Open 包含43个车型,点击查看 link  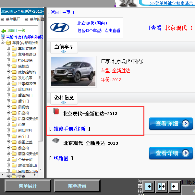99,30
